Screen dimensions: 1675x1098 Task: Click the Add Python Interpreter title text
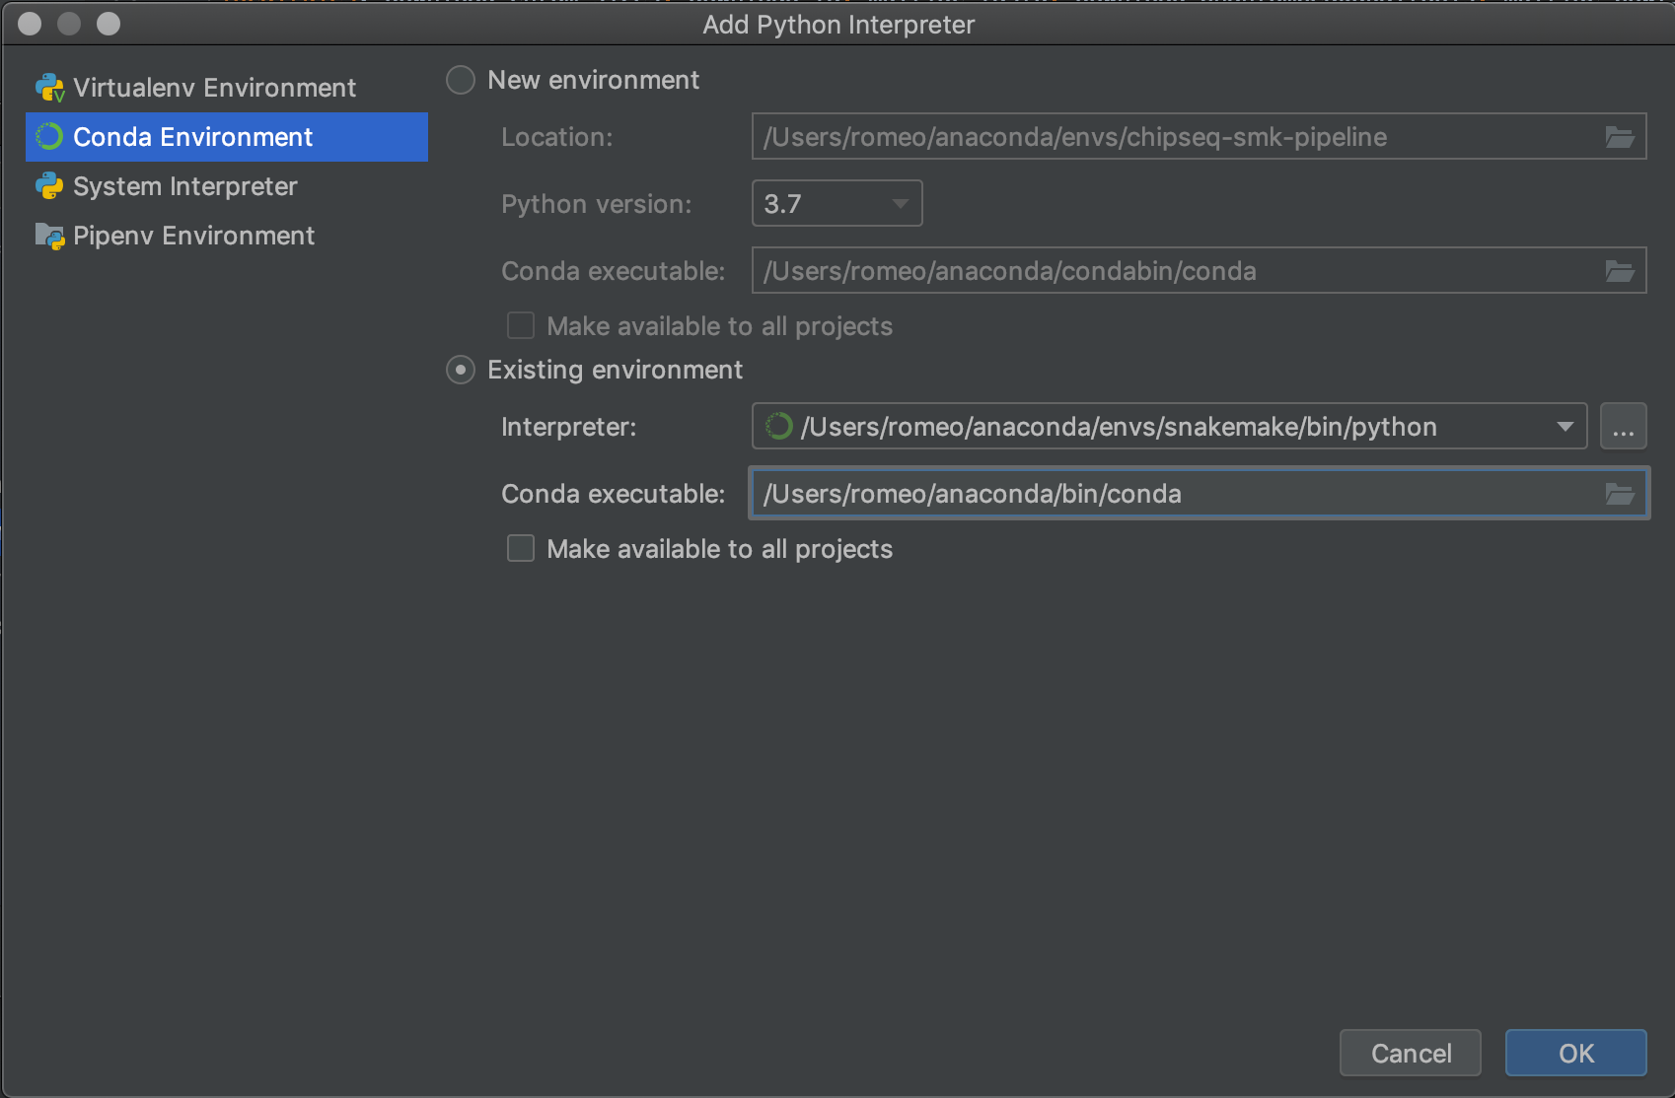click(x=838, y=25)
